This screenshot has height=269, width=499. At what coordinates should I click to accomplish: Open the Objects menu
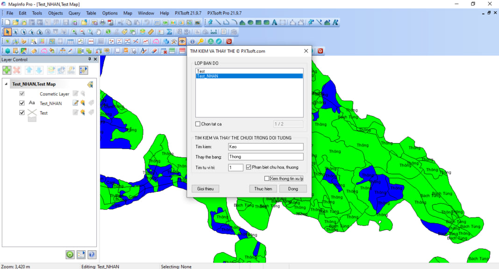[x=56, y=13]
